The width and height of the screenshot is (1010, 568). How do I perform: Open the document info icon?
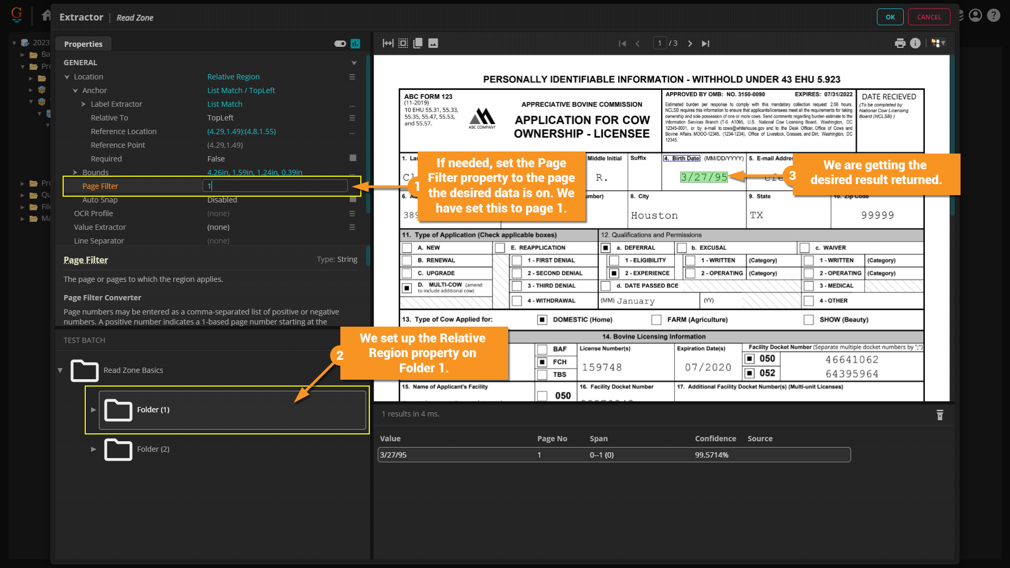click(915, 44)
